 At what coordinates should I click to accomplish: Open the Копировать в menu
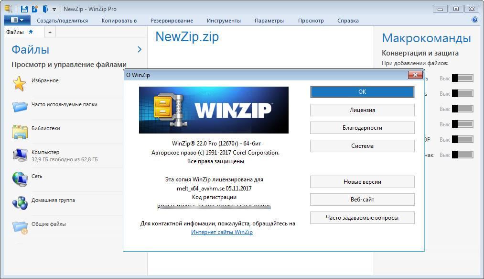pos(119,21)
